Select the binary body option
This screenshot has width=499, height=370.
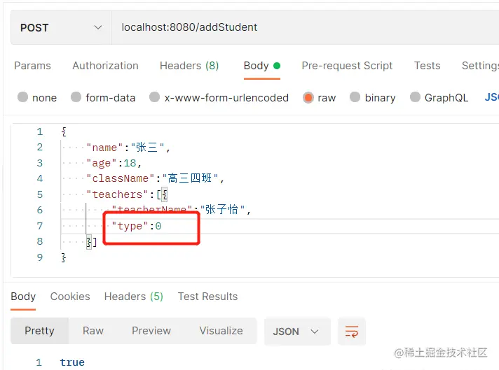[x=355, y=97]
